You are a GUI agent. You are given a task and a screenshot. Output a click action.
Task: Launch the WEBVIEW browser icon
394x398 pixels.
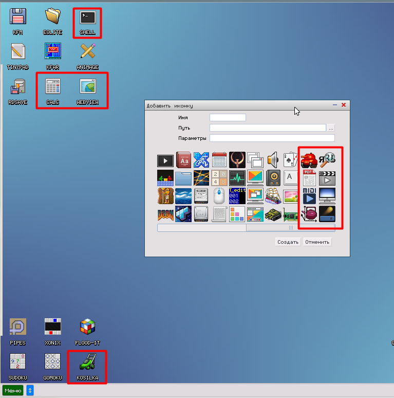coord(87,92)
